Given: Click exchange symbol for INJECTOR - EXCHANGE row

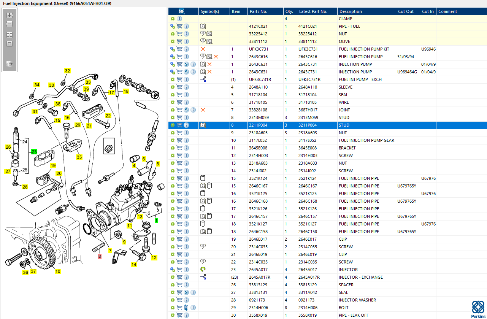Looking at the screenshot, I should (x=203, y=277).
